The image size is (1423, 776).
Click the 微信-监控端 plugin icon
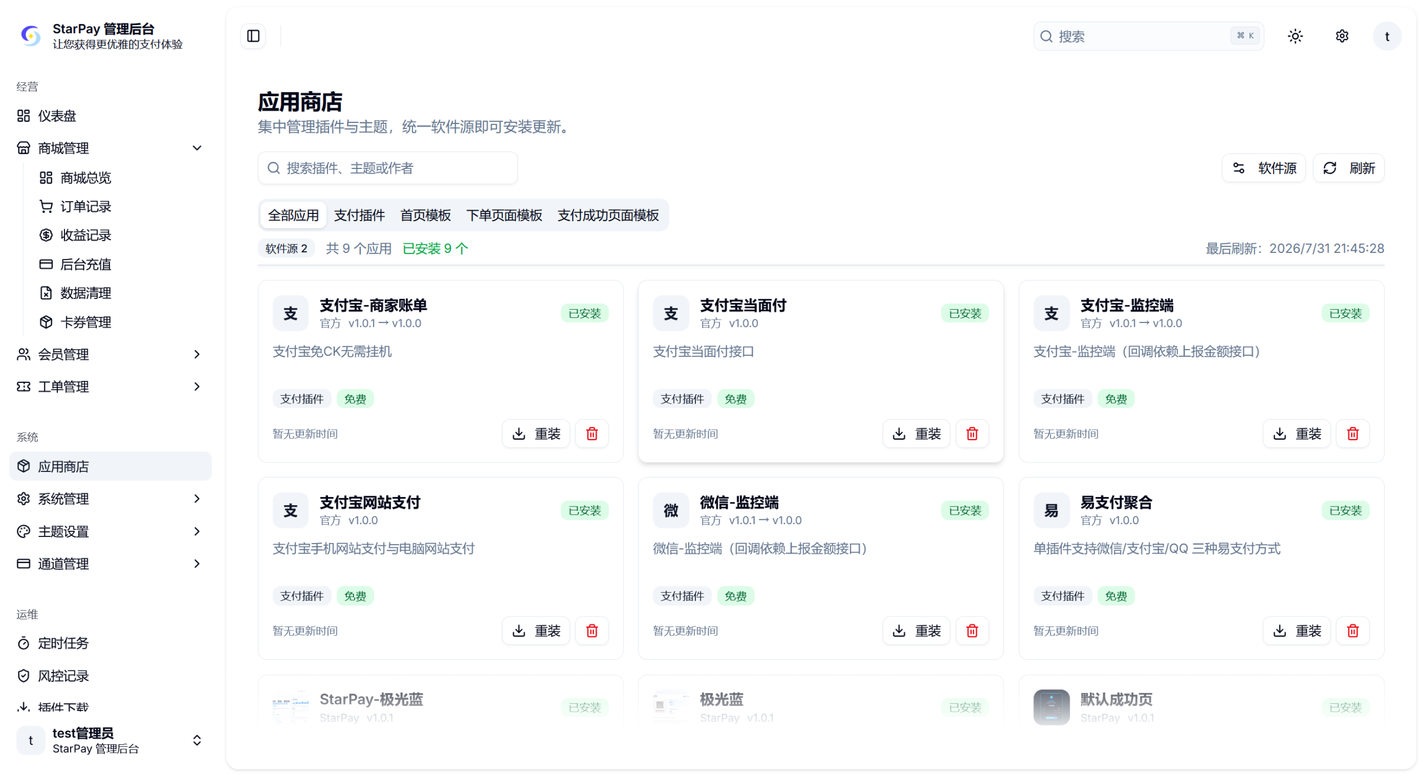(x=671, y=510)
